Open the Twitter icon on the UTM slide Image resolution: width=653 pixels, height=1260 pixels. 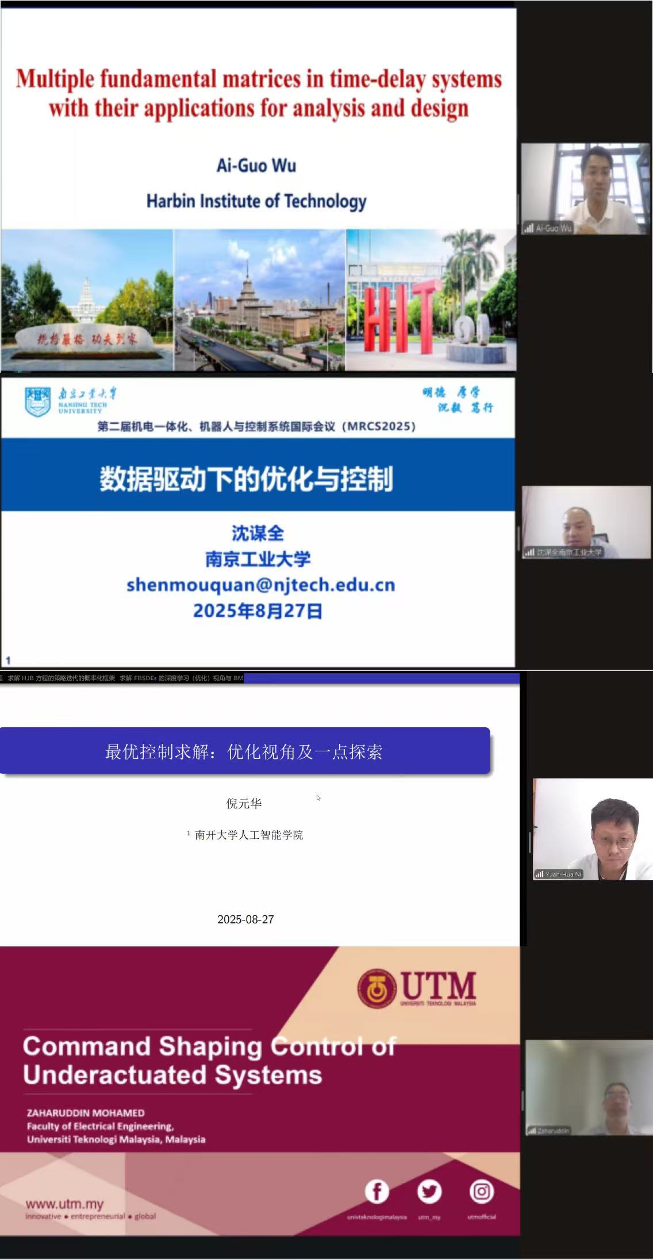[429, 1191]
